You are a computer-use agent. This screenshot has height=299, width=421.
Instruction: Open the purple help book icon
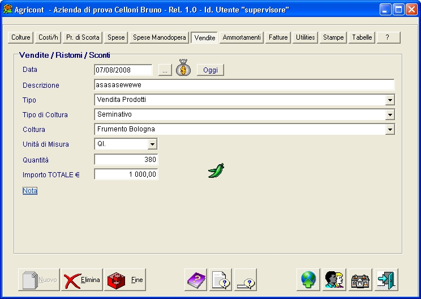click(196, 279)
